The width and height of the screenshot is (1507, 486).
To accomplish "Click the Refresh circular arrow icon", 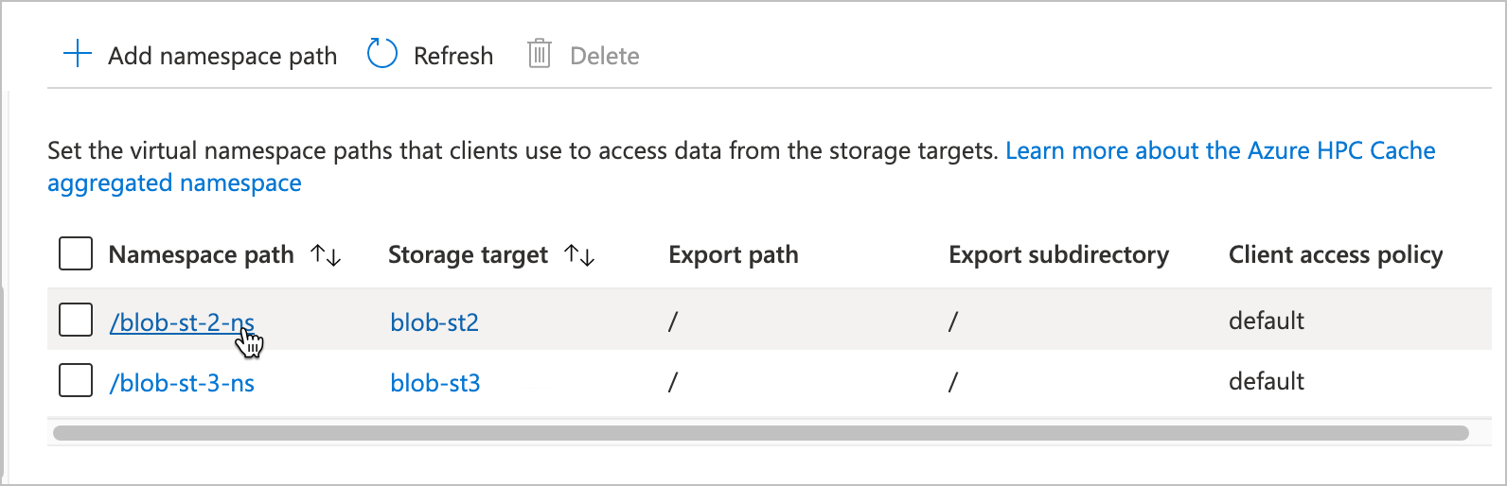I will click(381, 54).
